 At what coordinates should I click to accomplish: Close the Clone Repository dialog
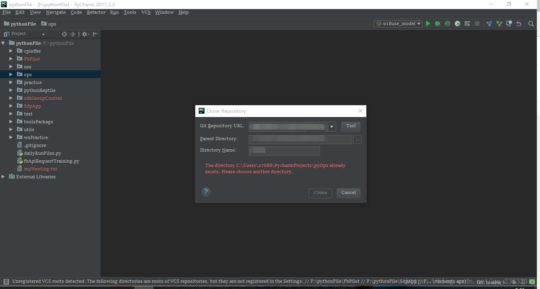(x=360, y=111)
